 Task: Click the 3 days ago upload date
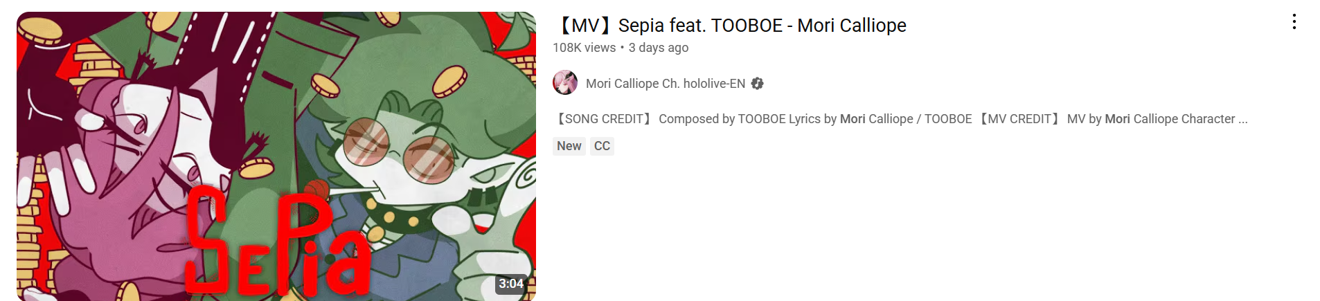pyautogui.click(x=659, y=48)
